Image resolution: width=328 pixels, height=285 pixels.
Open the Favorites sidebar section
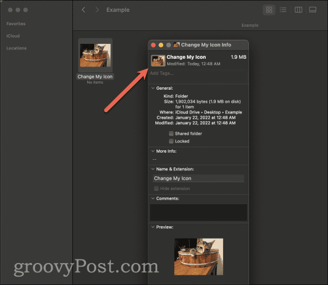click(16, 24)
